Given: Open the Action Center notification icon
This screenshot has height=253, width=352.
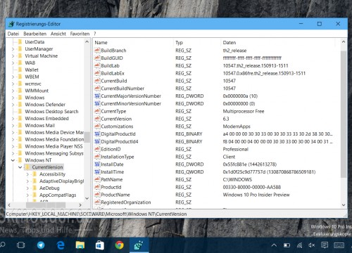Looking at the screenshot, I should click(x=325, y=245).
